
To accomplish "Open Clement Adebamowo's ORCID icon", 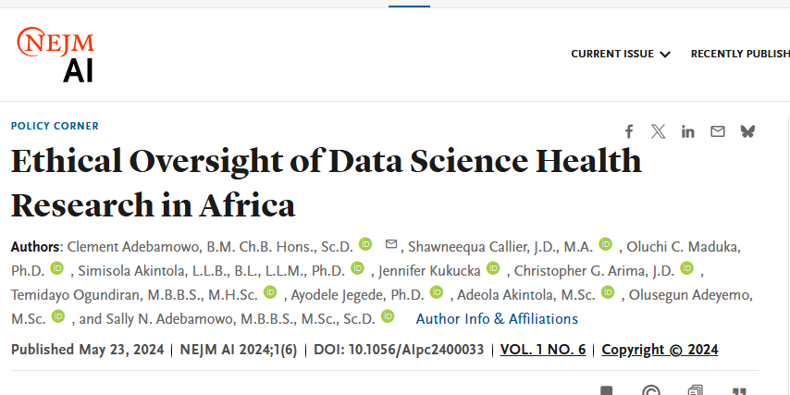I will [x=365, y=244].
